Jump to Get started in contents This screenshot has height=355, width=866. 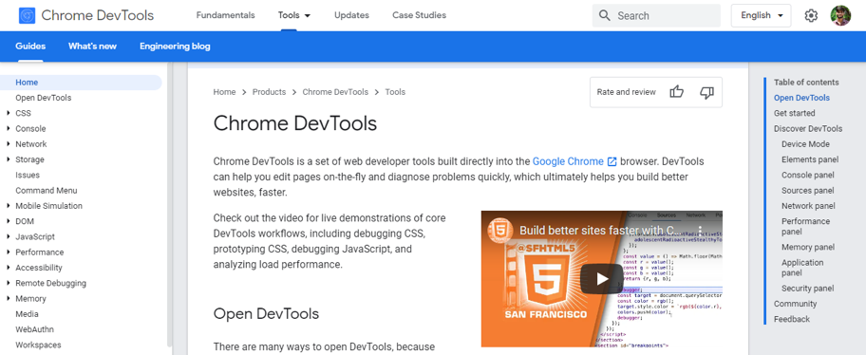coord(794,113)
